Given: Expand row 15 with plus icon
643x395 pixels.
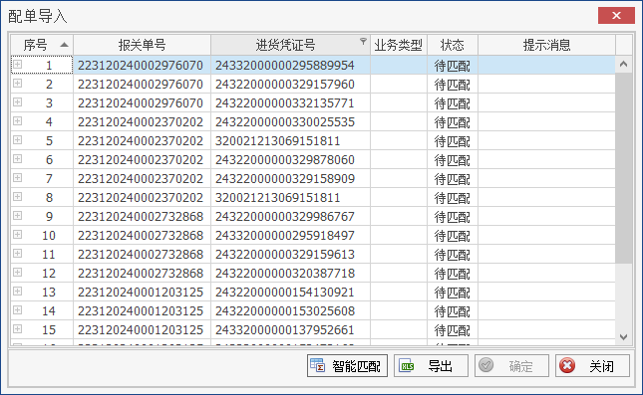Looking at the screenshot, I should coord(17,328).
